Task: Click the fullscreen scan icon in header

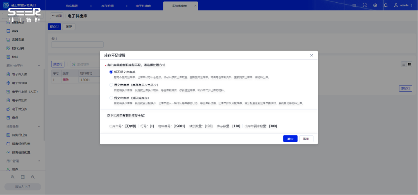Action: point(365,5)
